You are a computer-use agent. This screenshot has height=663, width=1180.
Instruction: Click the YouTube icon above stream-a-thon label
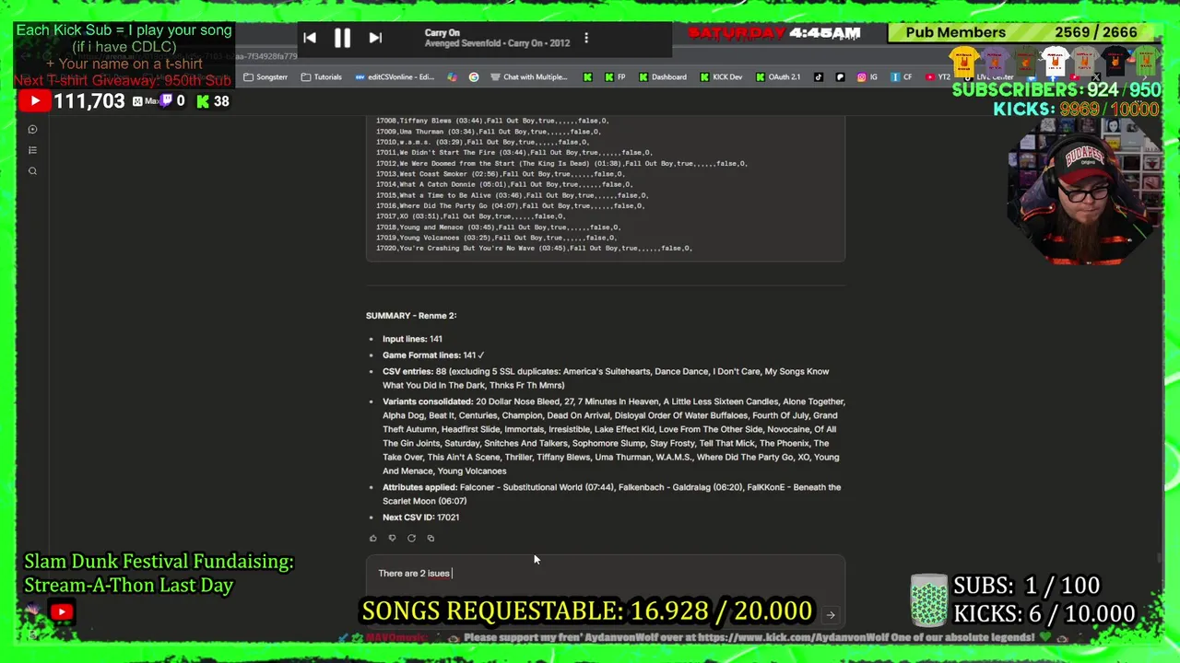pos(62,611)
